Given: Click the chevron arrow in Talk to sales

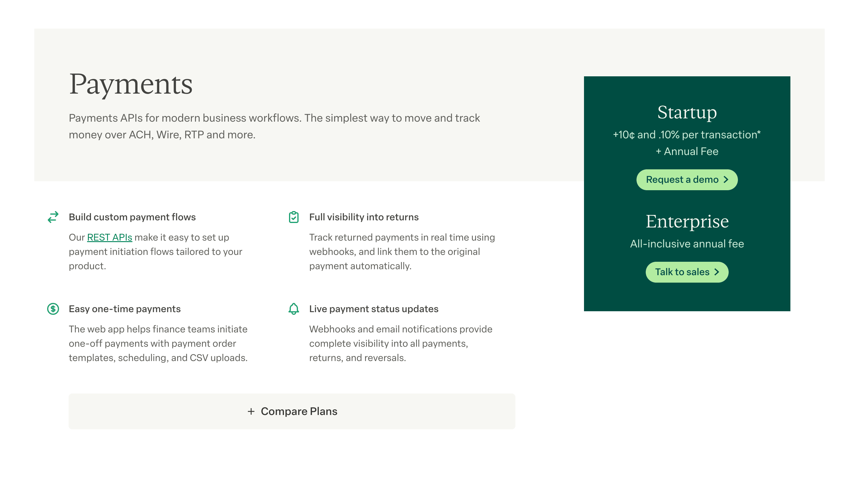Looking at the screenshot, I should point(717,272).
